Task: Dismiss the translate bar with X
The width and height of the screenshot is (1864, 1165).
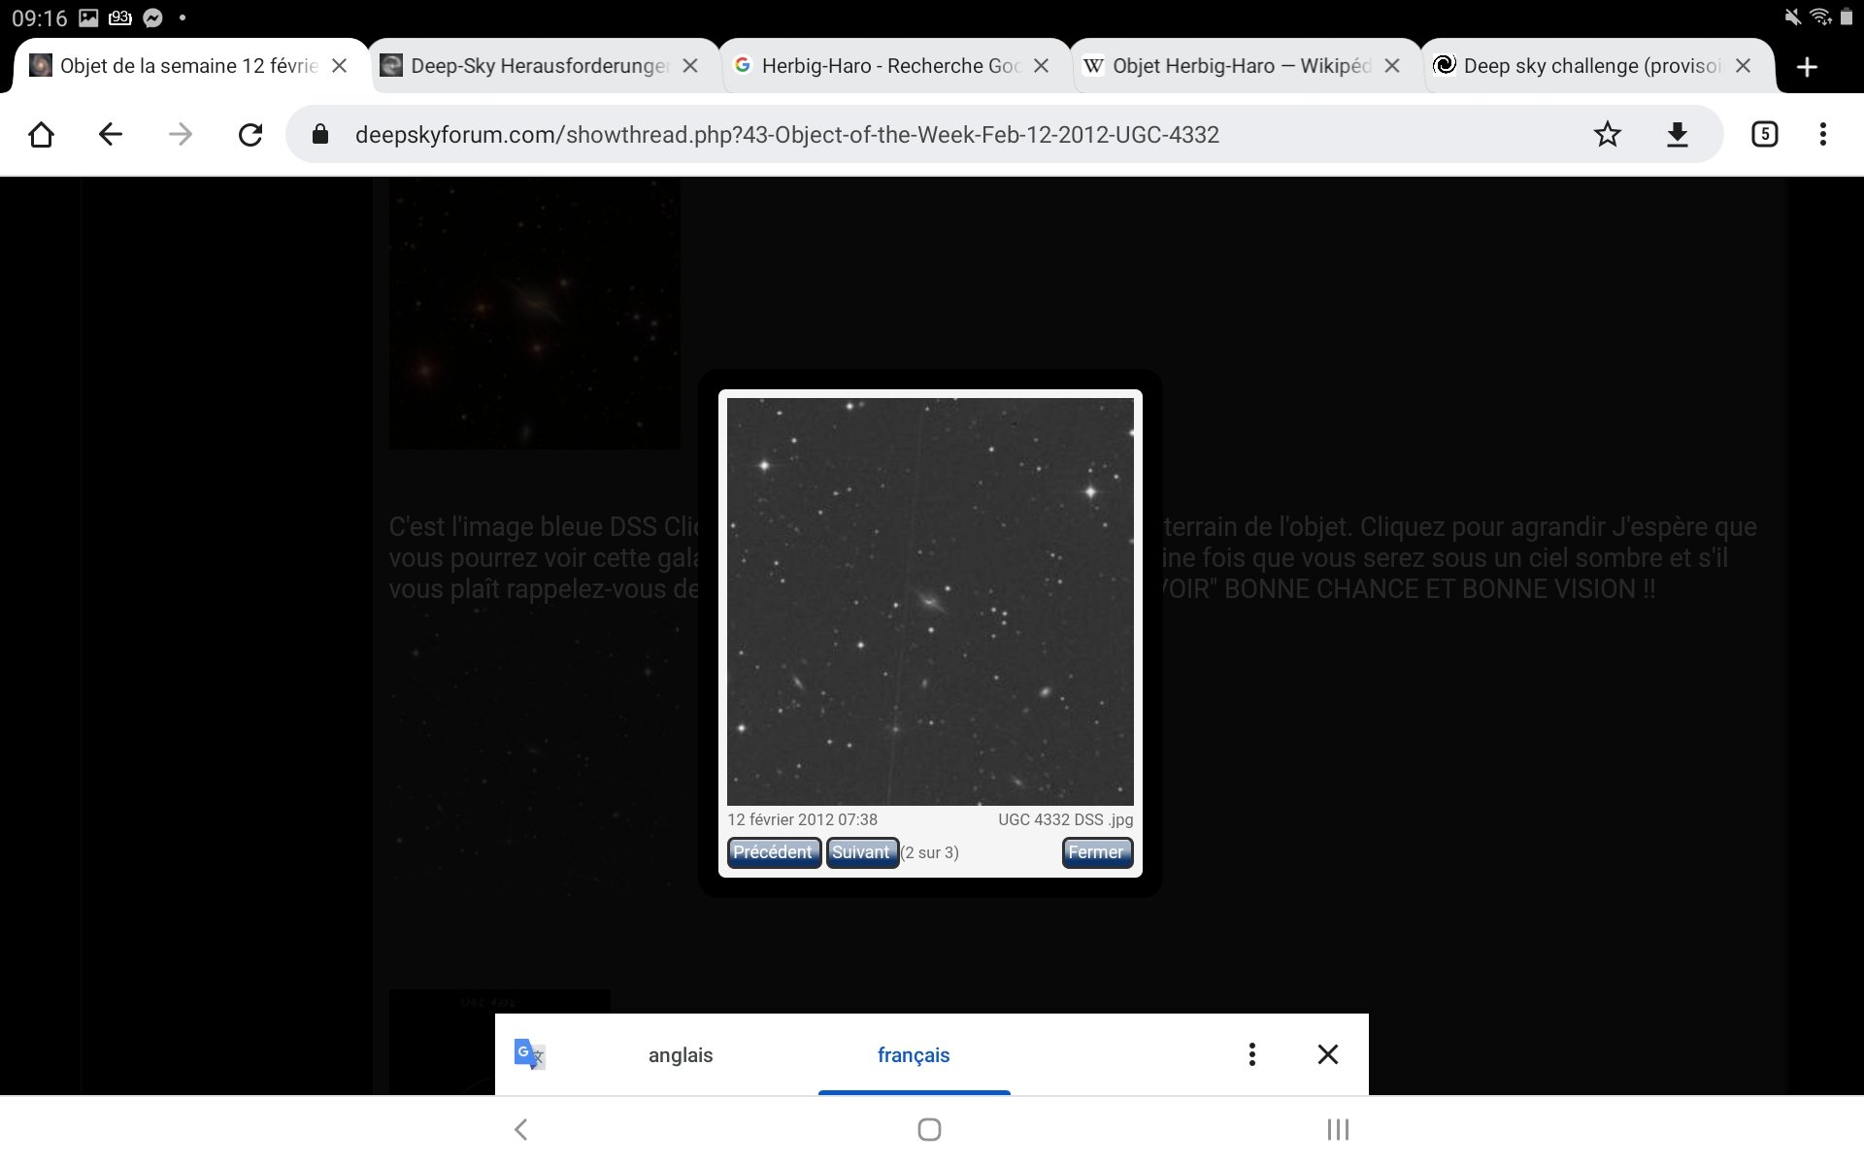Action: (1328, 1054)
